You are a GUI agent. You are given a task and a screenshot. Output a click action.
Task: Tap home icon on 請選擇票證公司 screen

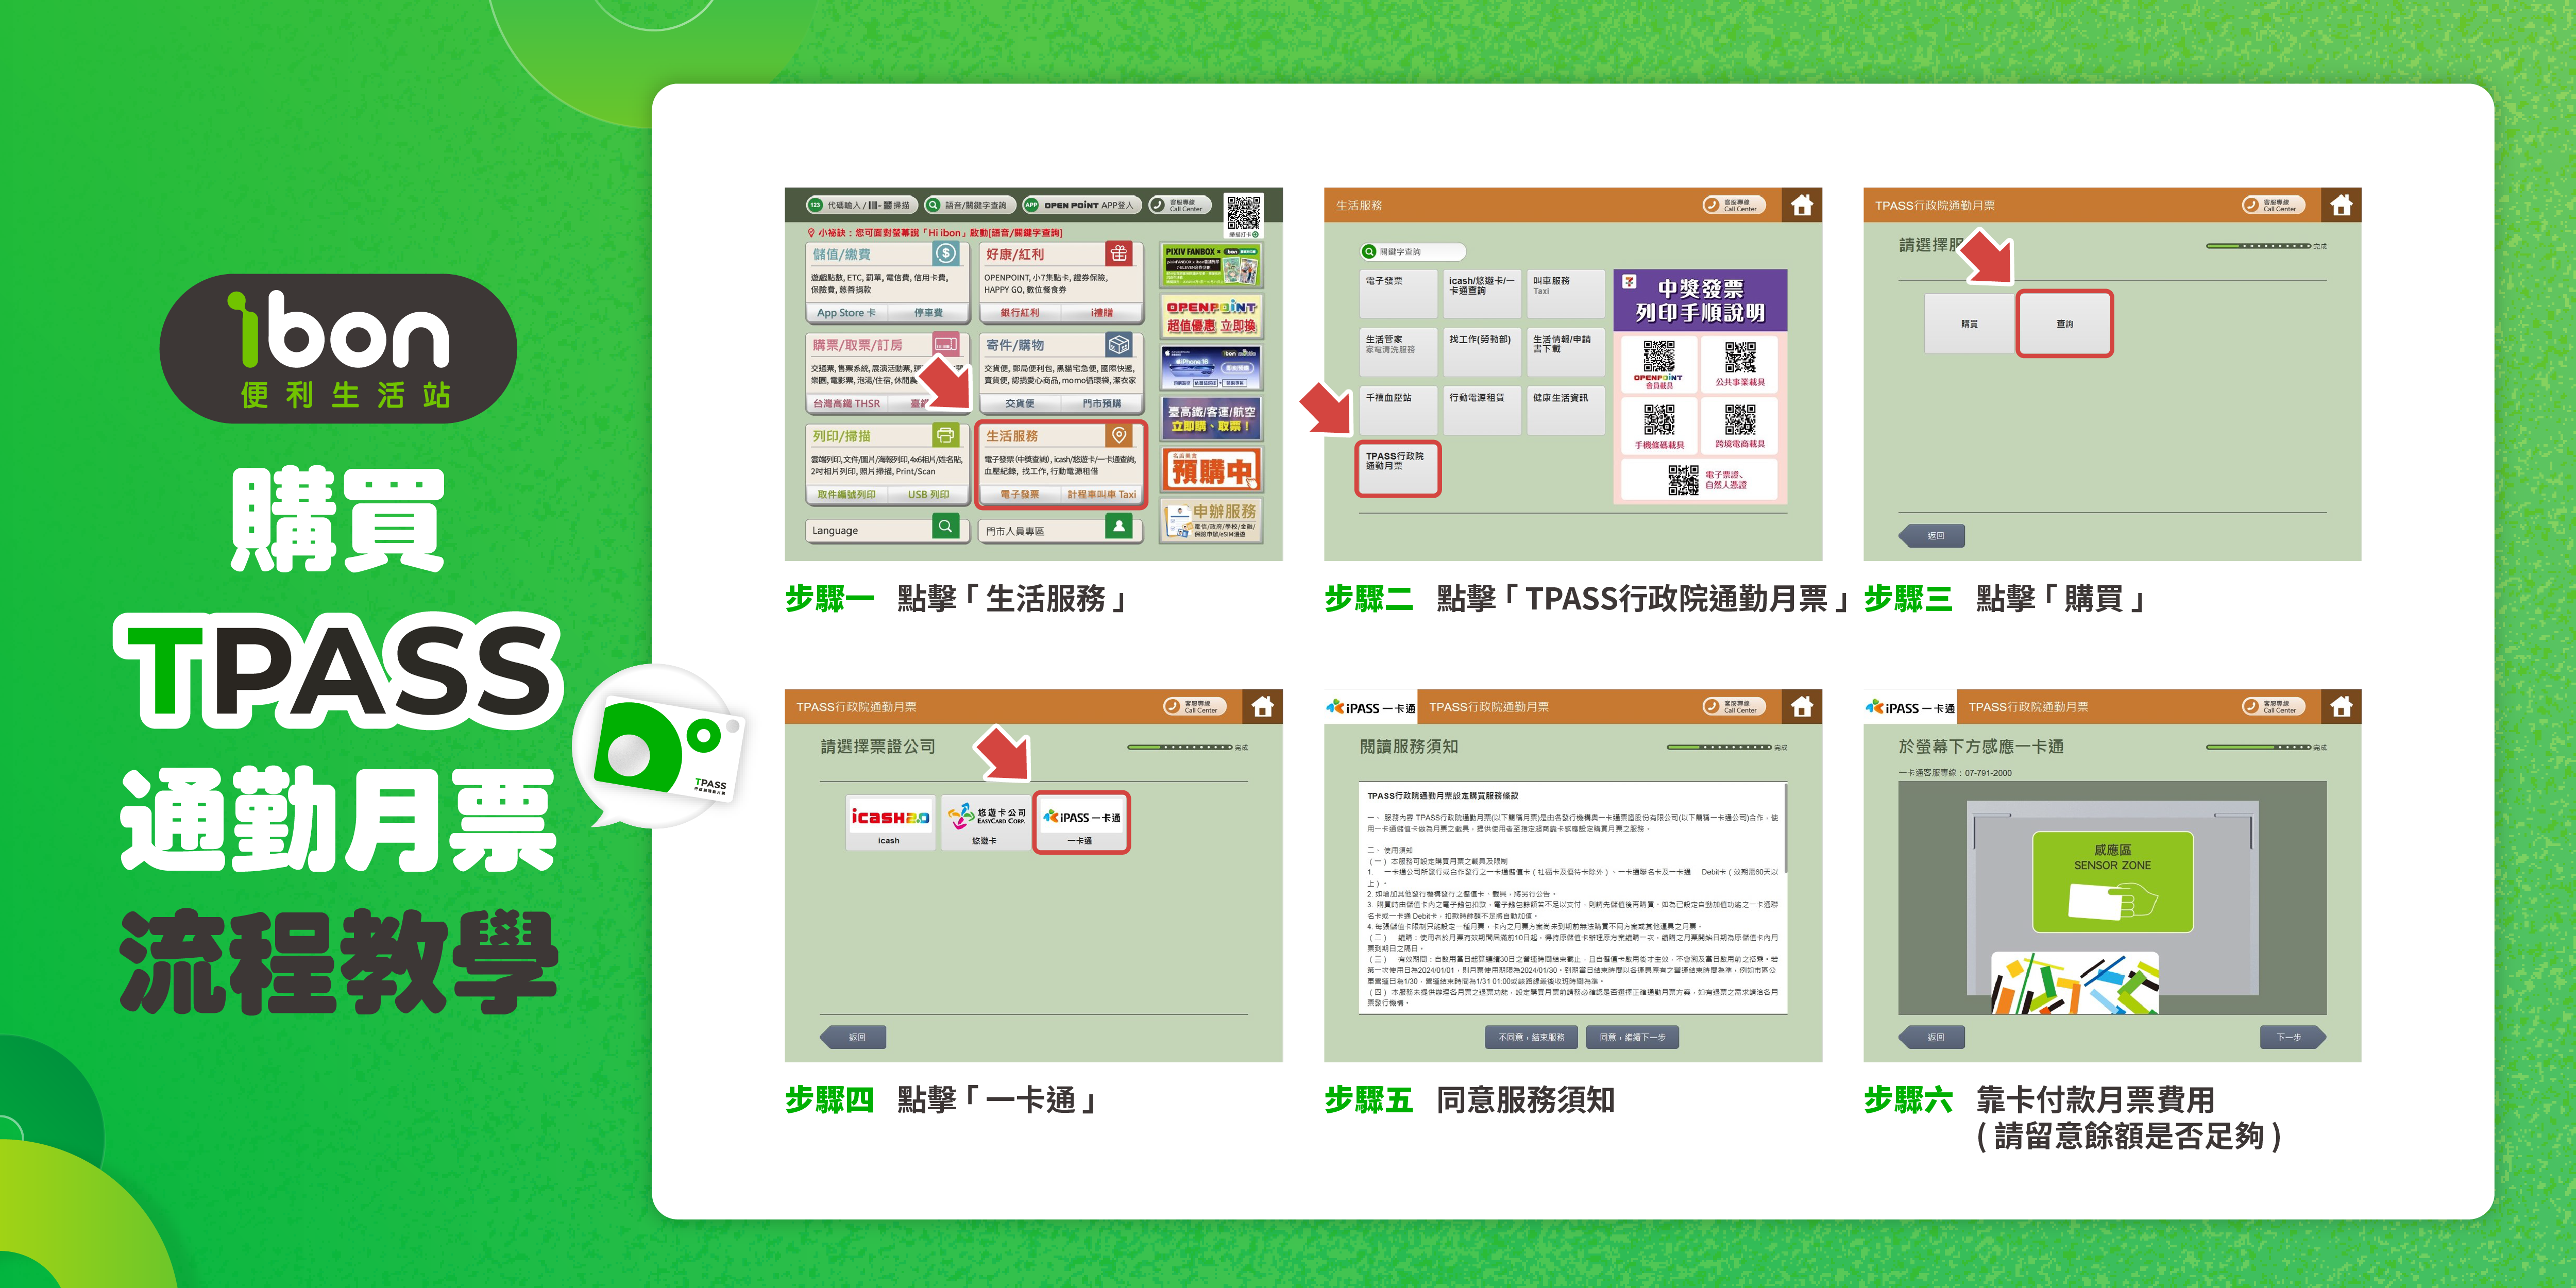click(1263, 706)
